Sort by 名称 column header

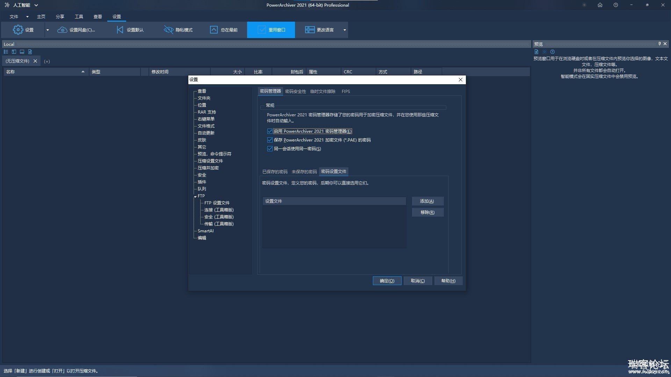click(45, 72)
